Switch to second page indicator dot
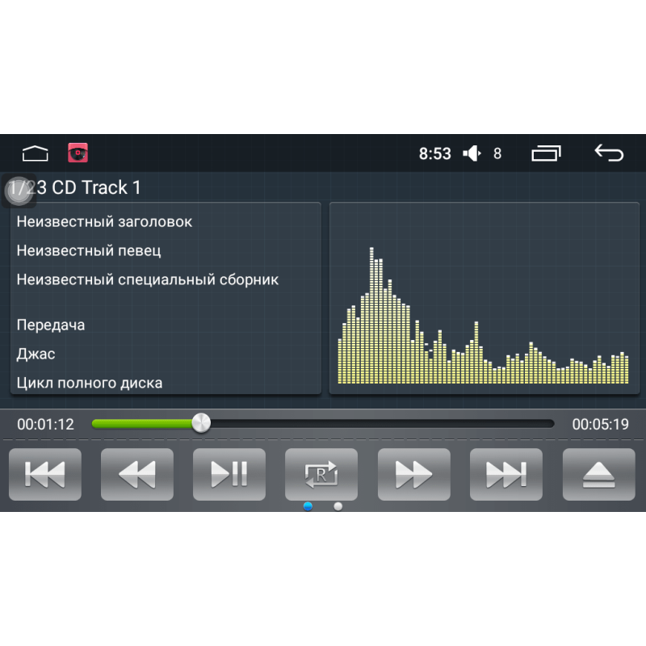Image resolution: width=646 pixels, height=646 pixels. point(338,506)
